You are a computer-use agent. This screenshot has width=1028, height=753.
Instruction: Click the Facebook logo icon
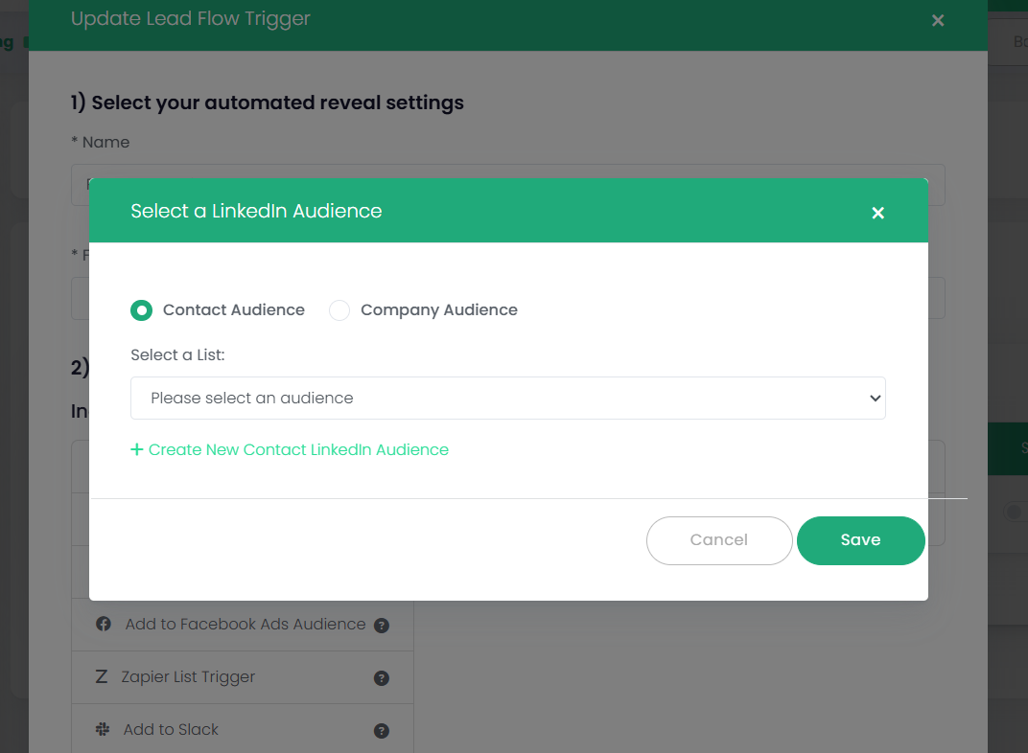pyautogui.click(x=104, y=625)
